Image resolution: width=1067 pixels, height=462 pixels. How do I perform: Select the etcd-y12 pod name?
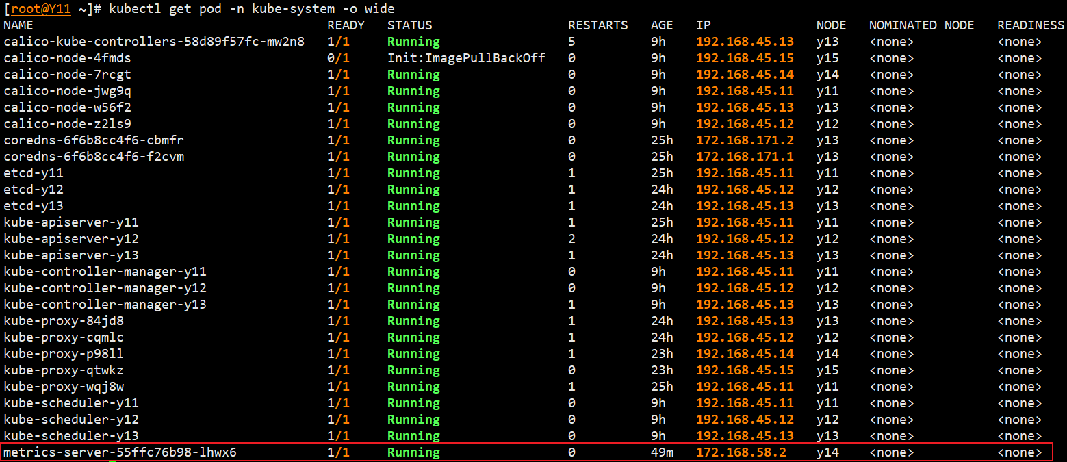pos(34,190)
